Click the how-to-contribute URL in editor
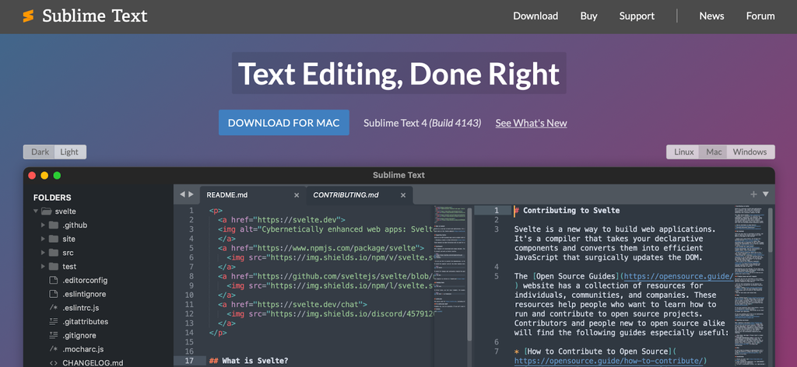This screenshot has height=367, width=797. tap(609, 361)
